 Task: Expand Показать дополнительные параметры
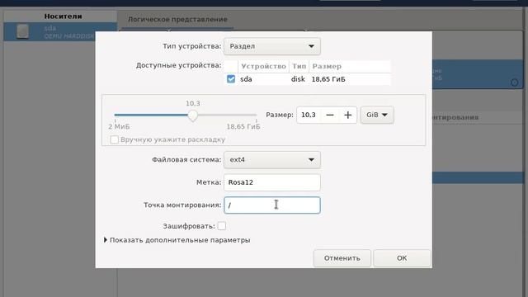coord(177,240)
